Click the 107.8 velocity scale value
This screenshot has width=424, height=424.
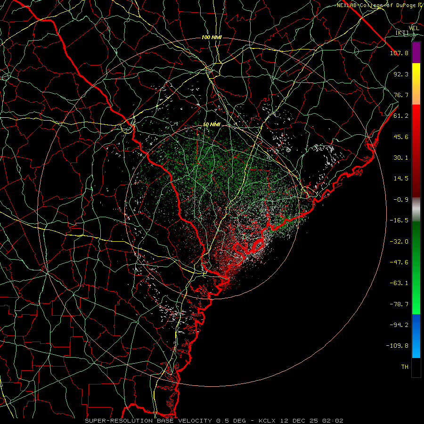coord(399,53)
